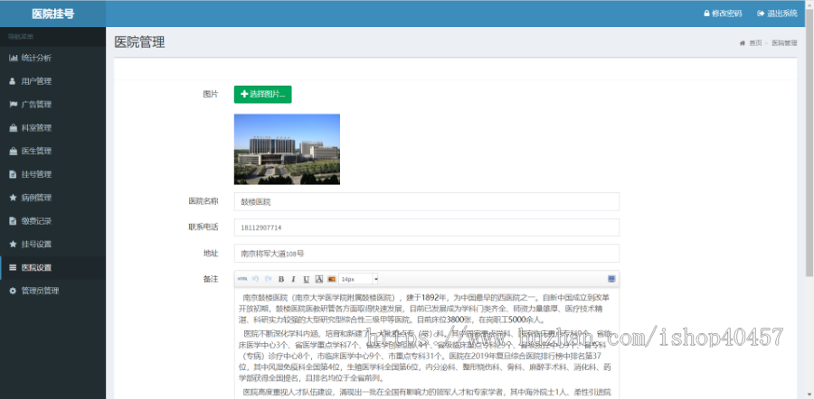Click the lock icon by 修改密码
814x399 pixels.
pyautogui.click(x=706, y=14)
